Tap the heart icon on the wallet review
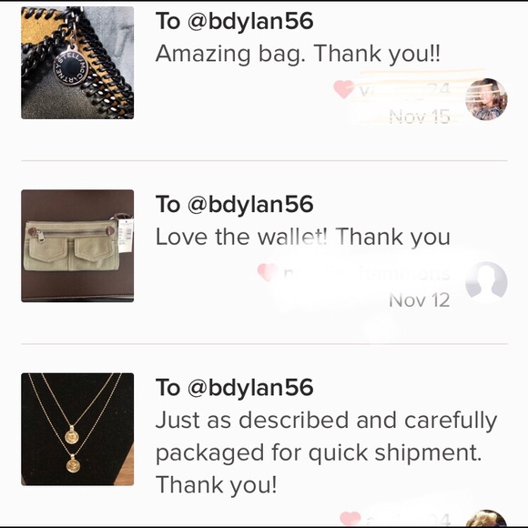528x528 pixels. point(267,272)
